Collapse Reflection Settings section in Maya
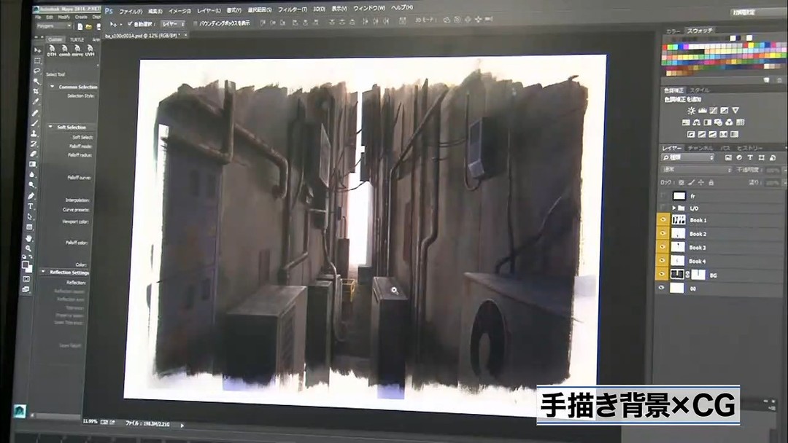Image resolution: width=788 pixels, height=443 pixels. (43, 272)
